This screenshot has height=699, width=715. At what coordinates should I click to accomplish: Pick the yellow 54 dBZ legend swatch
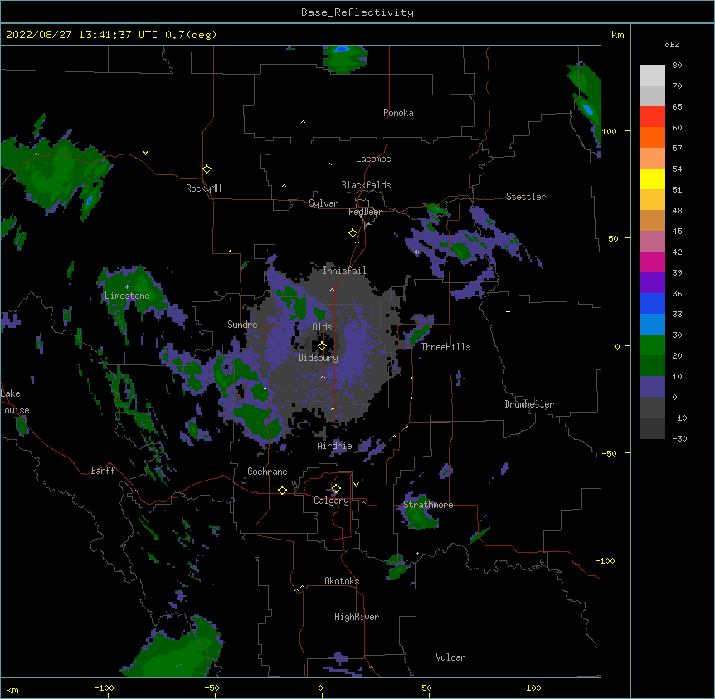click(652, 178)
